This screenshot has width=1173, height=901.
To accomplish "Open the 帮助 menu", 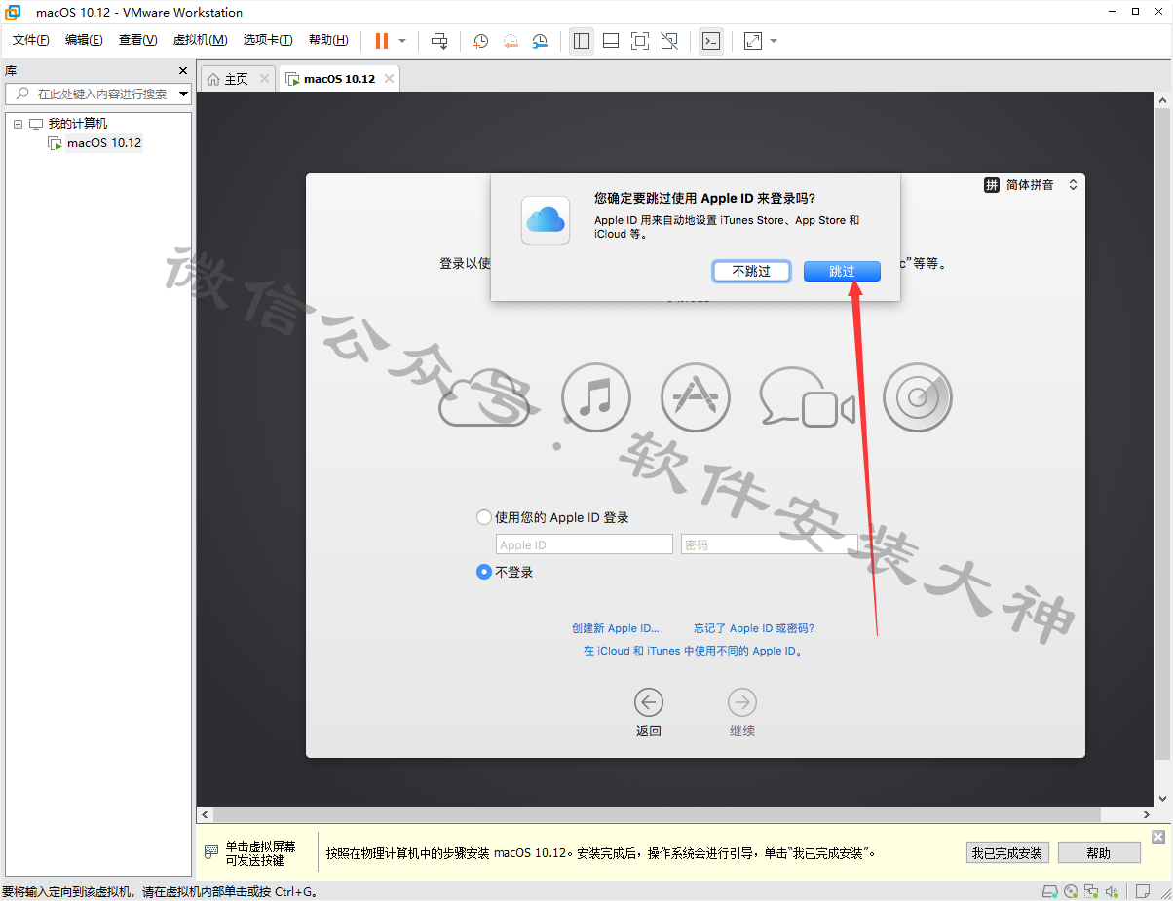I will 328,40.
